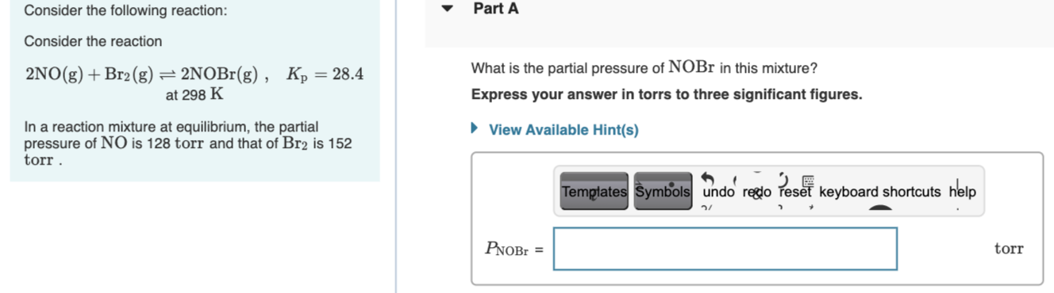
Task: Click the 2NO(g) + Br2(g) reaction equation
Action: point(142,75)
